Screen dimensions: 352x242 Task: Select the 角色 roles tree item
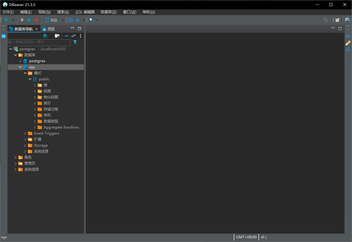pos(28,157)
